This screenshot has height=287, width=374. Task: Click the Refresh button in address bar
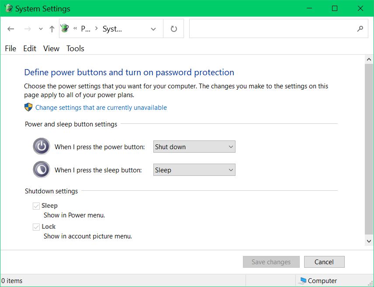[173, 29]
